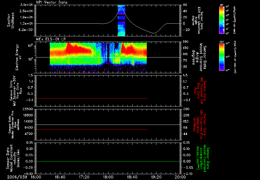Click the ELS electron energy spectrogram

coord(98,57)
